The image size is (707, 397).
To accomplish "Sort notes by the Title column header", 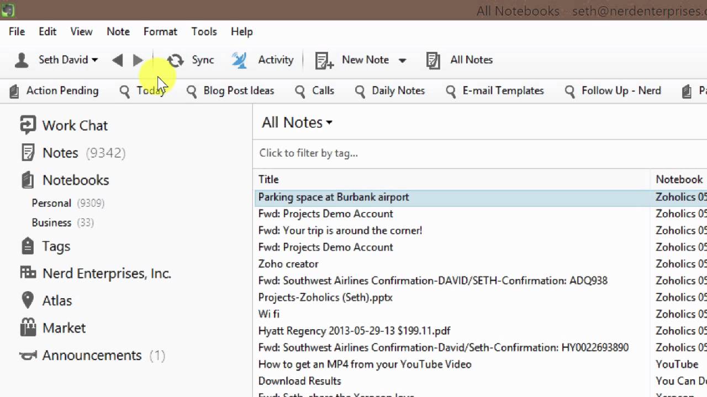I will [268, 179].
